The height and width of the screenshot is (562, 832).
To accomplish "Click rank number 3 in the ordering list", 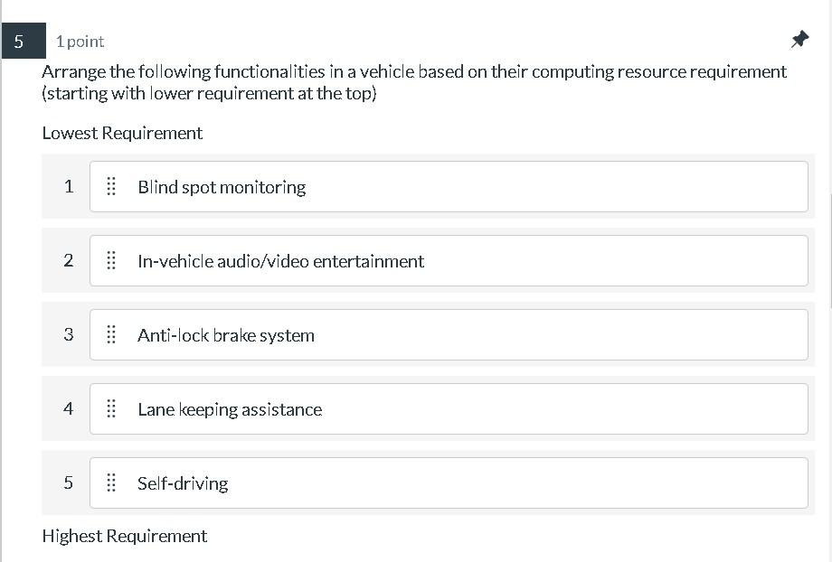I will pyautogui.click(x=68, y=335).
